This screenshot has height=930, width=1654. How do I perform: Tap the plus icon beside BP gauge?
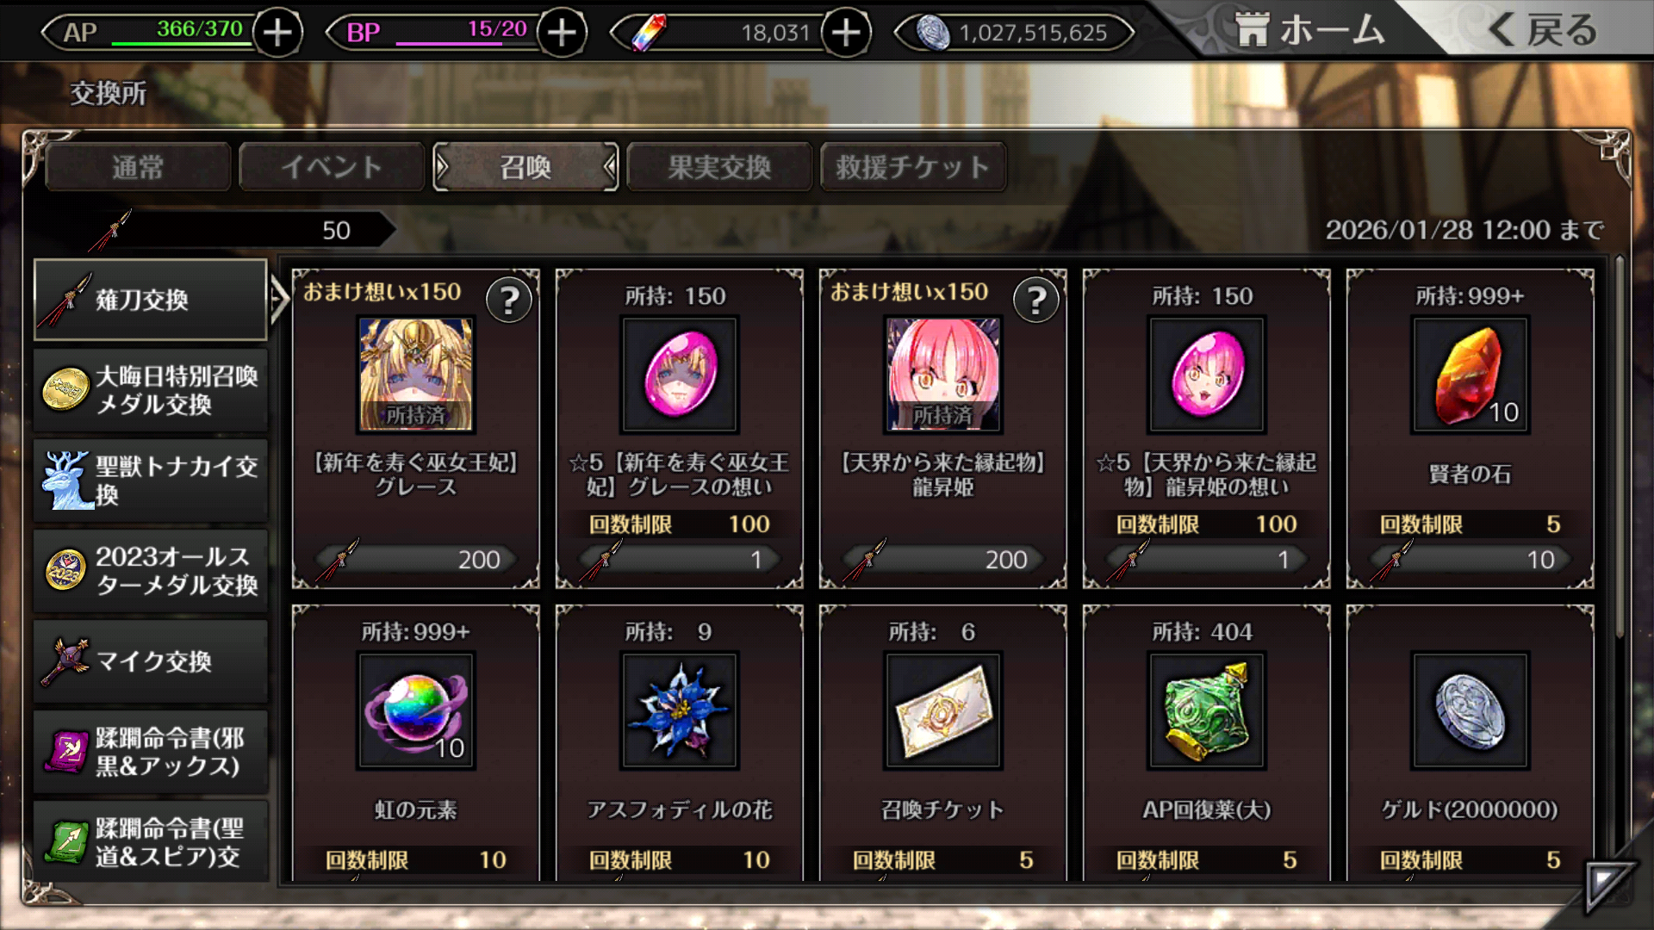[x=562, y=33]
